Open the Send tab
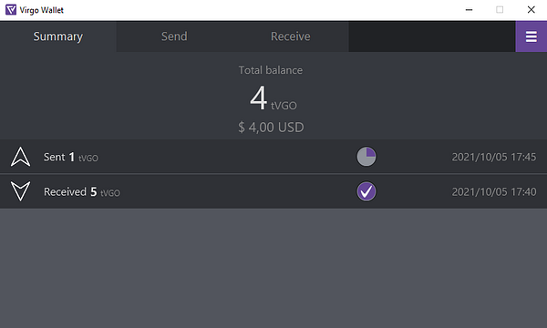The image size is (547, 328). coord(174,36)
